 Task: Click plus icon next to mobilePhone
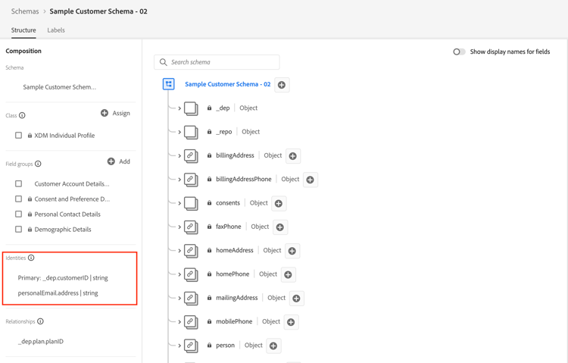[291, 322]
